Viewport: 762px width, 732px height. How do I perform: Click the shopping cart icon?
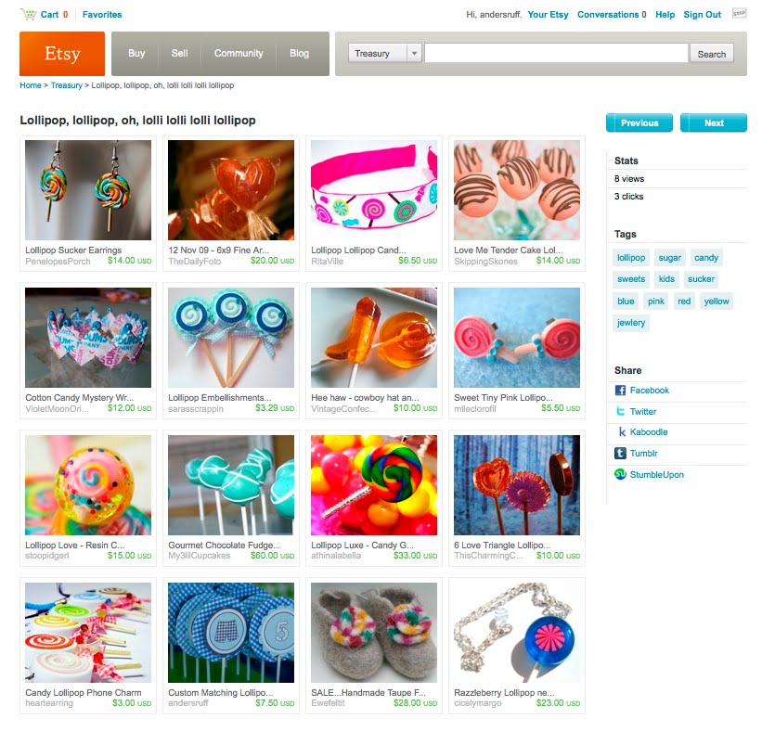pos(28,15)
